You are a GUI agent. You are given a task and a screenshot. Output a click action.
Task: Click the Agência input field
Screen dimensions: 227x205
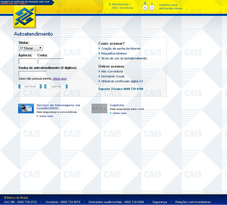coord(27,61)
